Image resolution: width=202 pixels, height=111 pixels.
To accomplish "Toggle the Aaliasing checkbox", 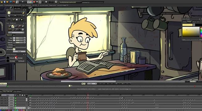I will pos(14,49).
